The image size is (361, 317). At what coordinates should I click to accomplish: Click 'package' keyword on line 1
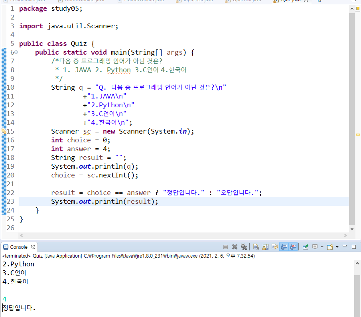33,8
